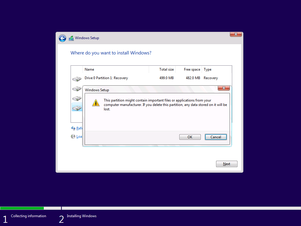Click the Load driver disc icon

tap(73, 137)
